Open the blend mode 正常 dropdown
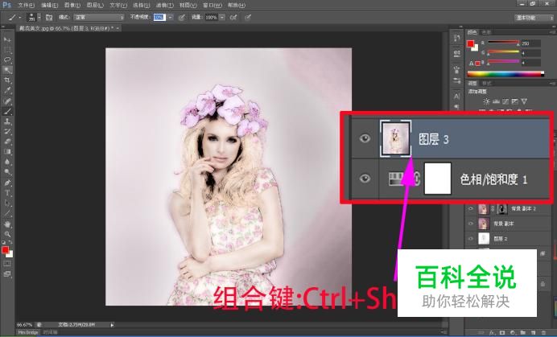Viewport: 557px width, 337px height. [x=101, y=16]
